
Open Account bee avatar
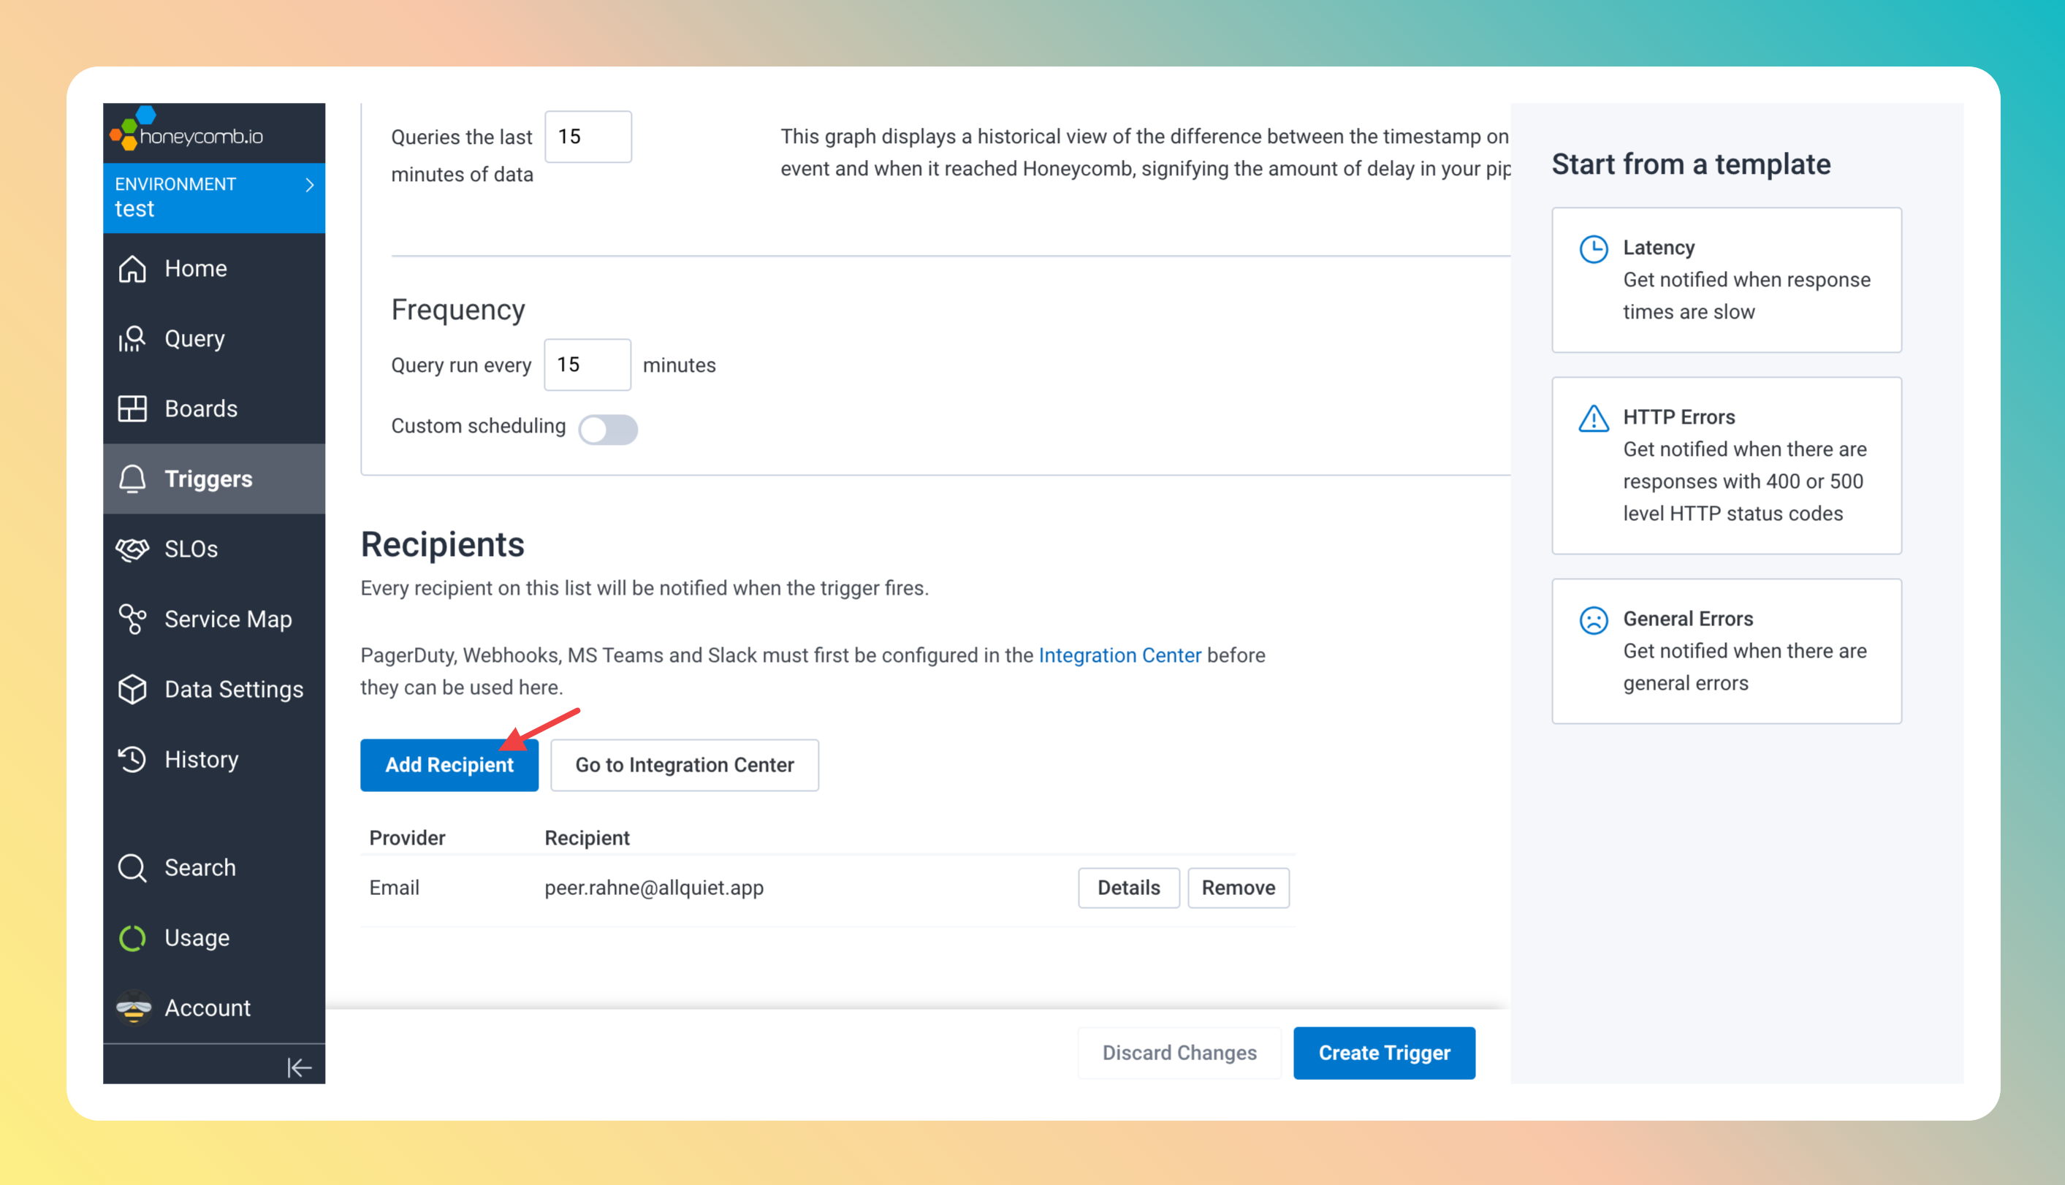click(134, 1007)
